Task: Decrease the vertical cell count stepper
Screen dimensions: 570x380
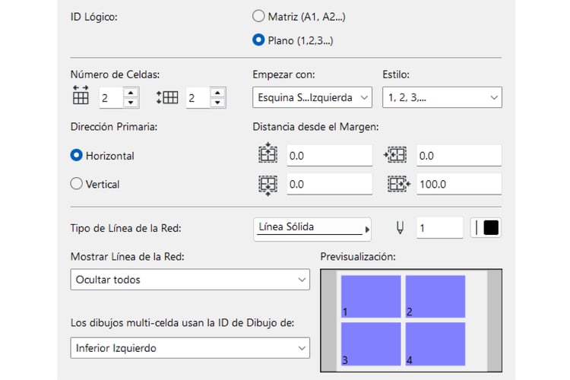Action: [x=217, y=102]
